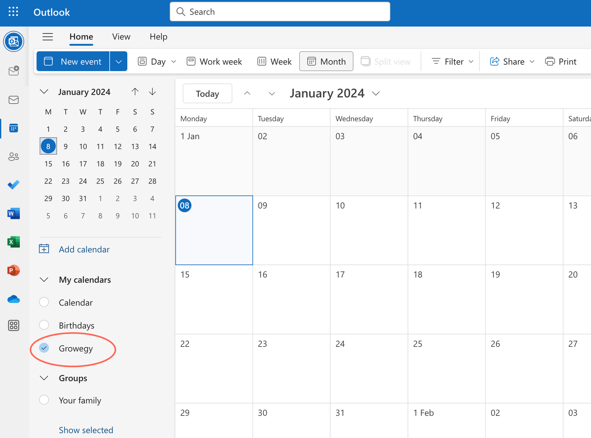Click the Add calendar link
The height and width of the screenshot is (438, 591).
(x=84, y=249)
